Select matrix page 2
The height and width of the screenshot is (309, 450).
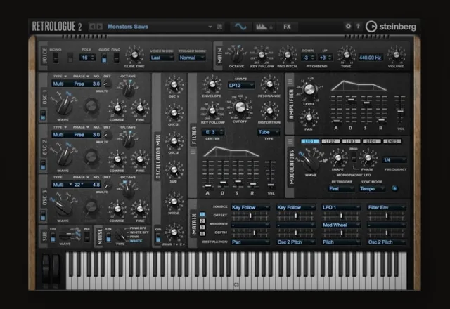tap(202, 221)
